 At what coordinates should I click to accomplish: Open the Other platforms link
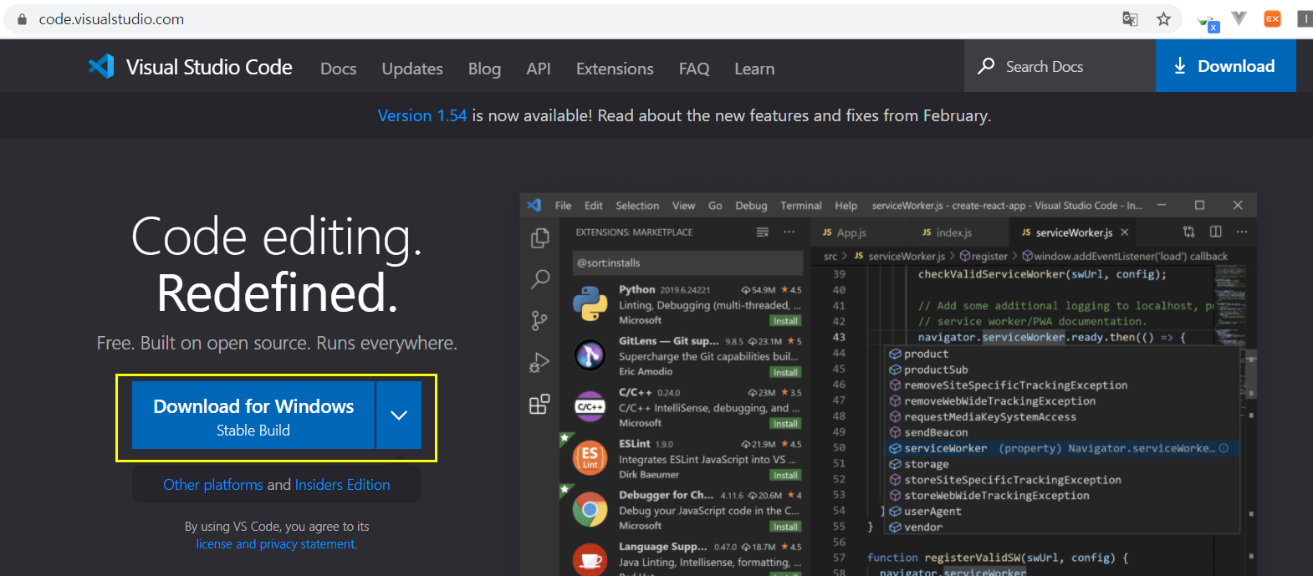coord(213,485)
